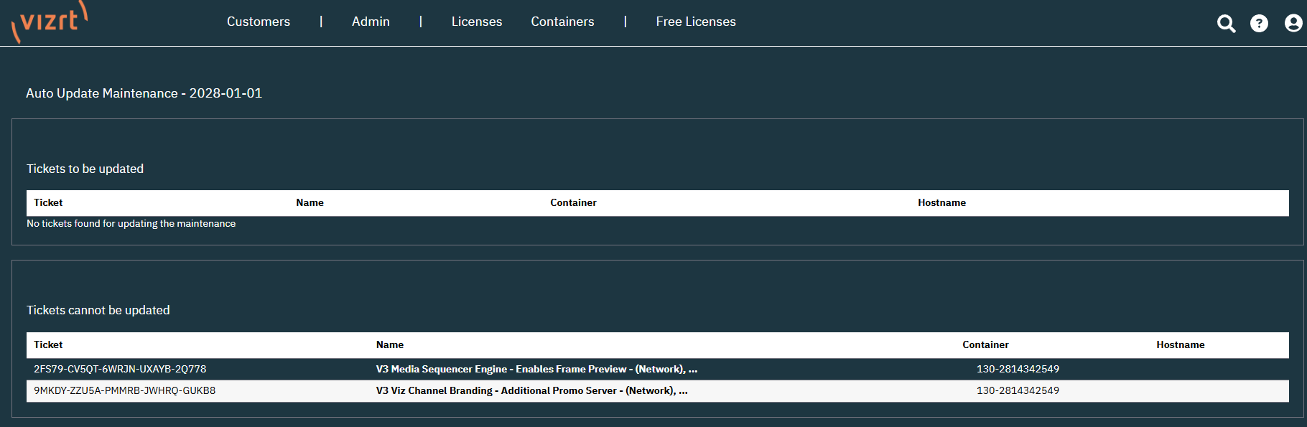
Task: Go to the Licenses menu item
Action: pyautogui.click(x=477, y=22)
